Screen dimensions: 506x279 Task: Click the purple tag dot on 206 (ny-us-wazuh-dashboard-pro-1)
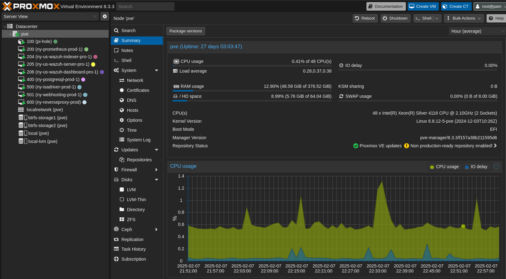pyautogui.click(x=102, y=72)
